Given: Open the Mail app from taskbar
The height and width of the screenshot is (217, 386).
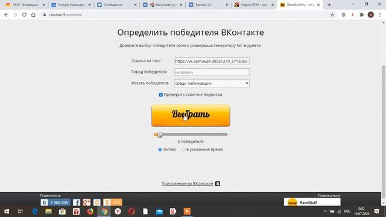Looking at the screenshot, I should (x=159, y=212).
